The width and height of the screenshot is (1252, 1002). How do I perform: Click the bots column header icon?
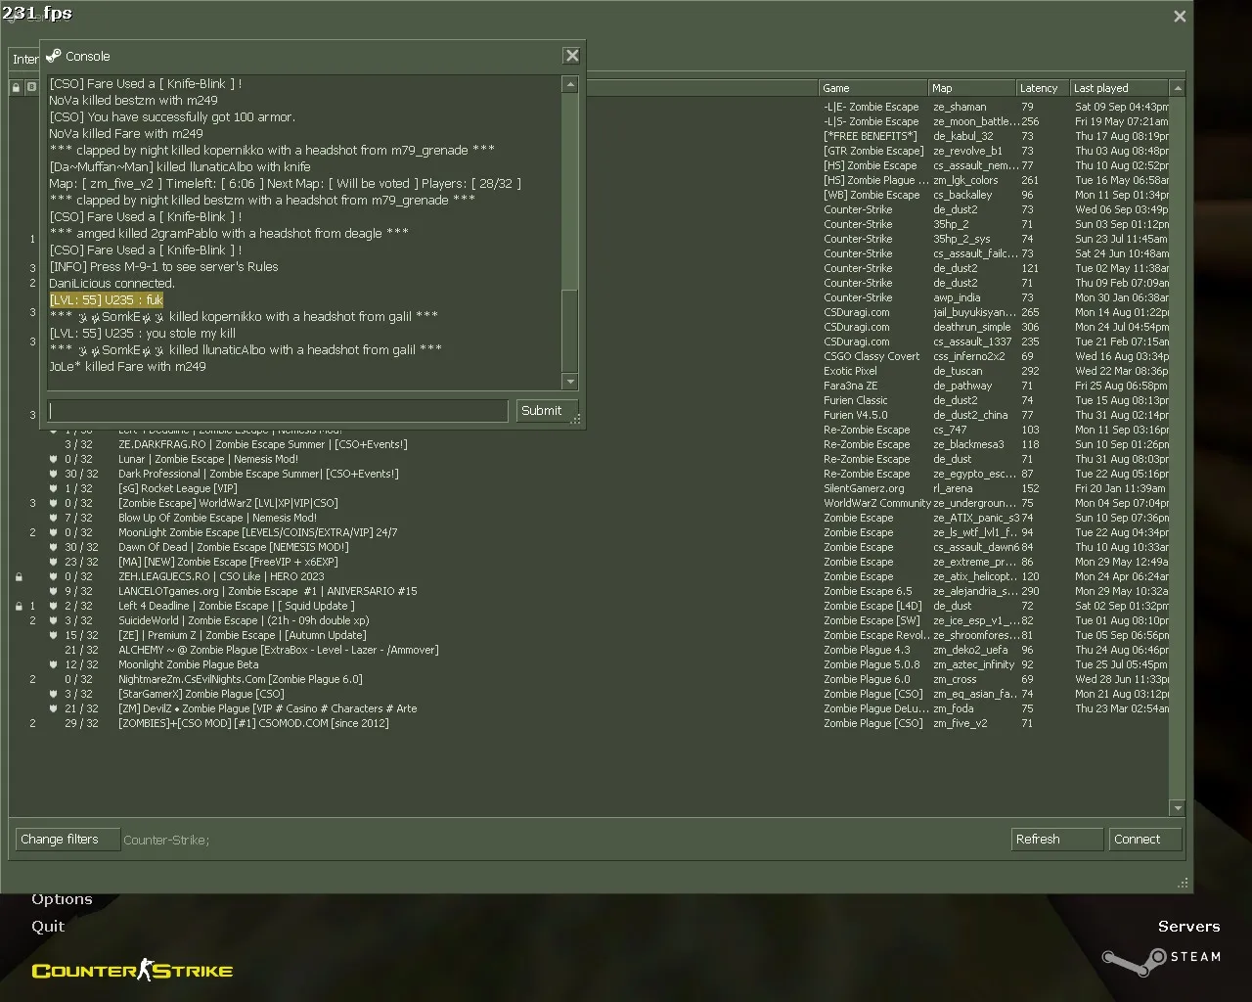point(31,88)
